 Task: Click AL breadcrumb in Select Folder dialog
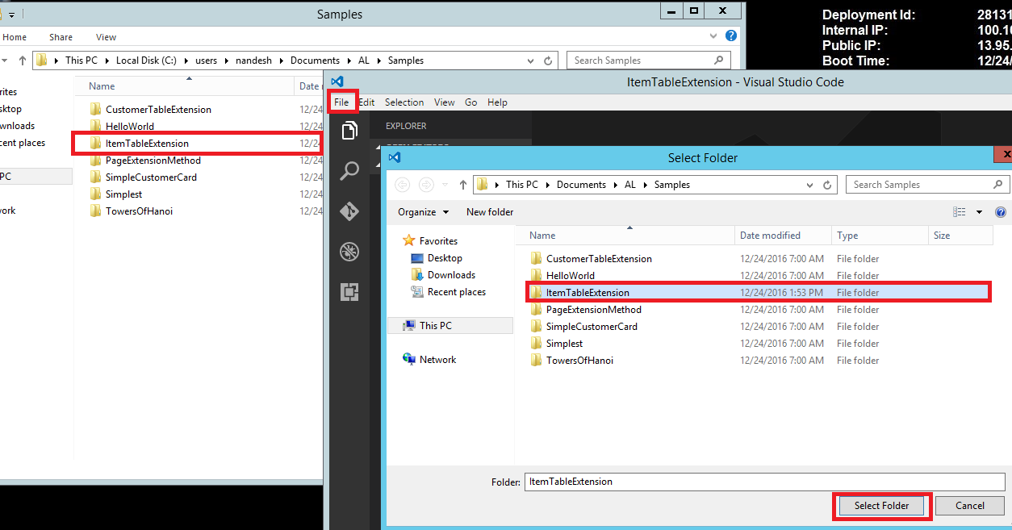pyautogui.click(x=630, y=185)
